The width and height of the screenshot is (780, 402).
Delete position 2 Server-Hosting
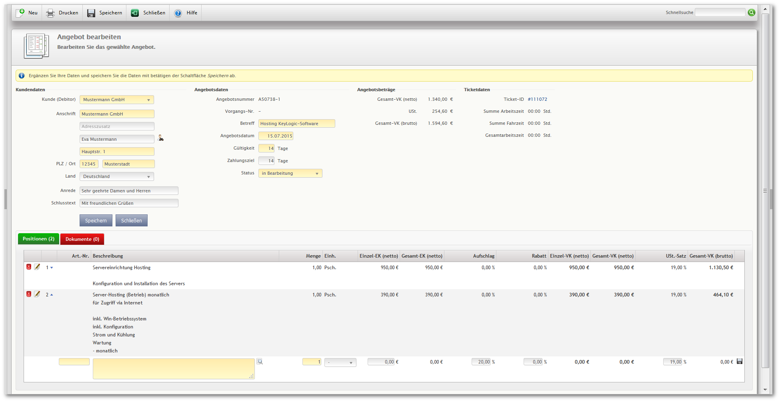tap(29, 294)
